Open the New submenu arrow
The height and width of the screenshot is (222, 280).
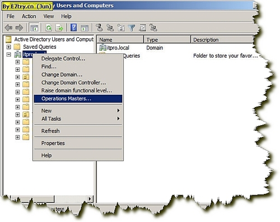click(x=118, y=110)
